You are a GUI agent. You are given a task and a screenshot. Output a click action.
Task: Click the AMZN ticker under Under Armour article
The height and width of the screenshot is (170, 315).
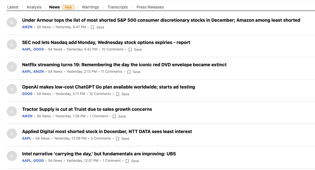point(27,27)
